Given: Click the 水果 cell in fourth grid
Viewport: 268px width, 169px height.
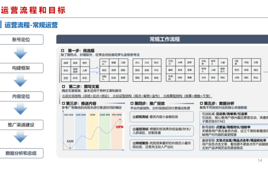Looking at the screenshot, I should pyautogui.click(x=180, y=62).
